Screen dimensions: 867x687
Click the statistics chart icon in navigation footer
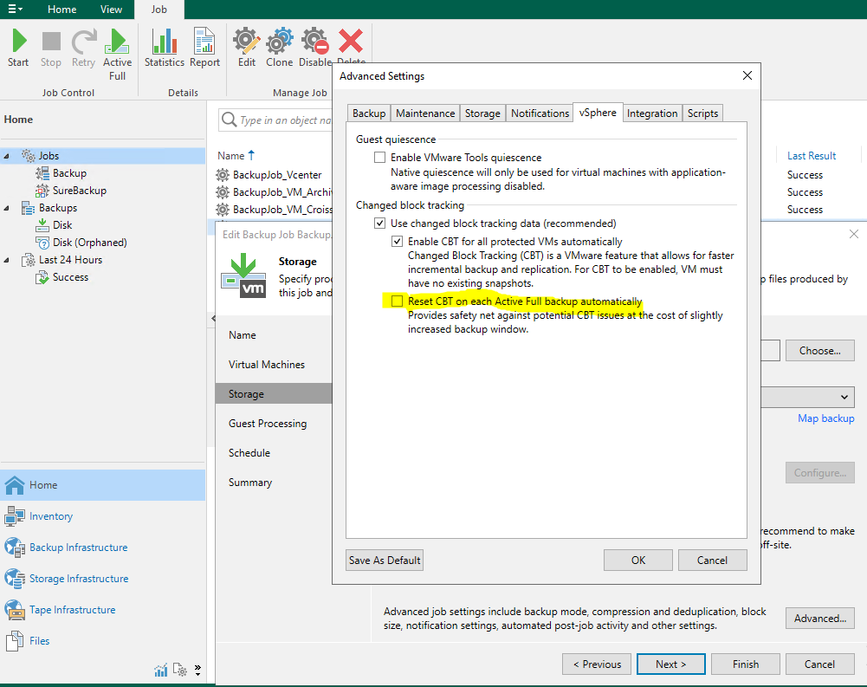click(x=161, y=671)
